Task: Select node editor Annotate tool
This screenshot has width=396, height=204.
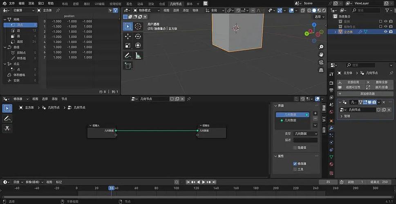Action: (x=7, y=118)
